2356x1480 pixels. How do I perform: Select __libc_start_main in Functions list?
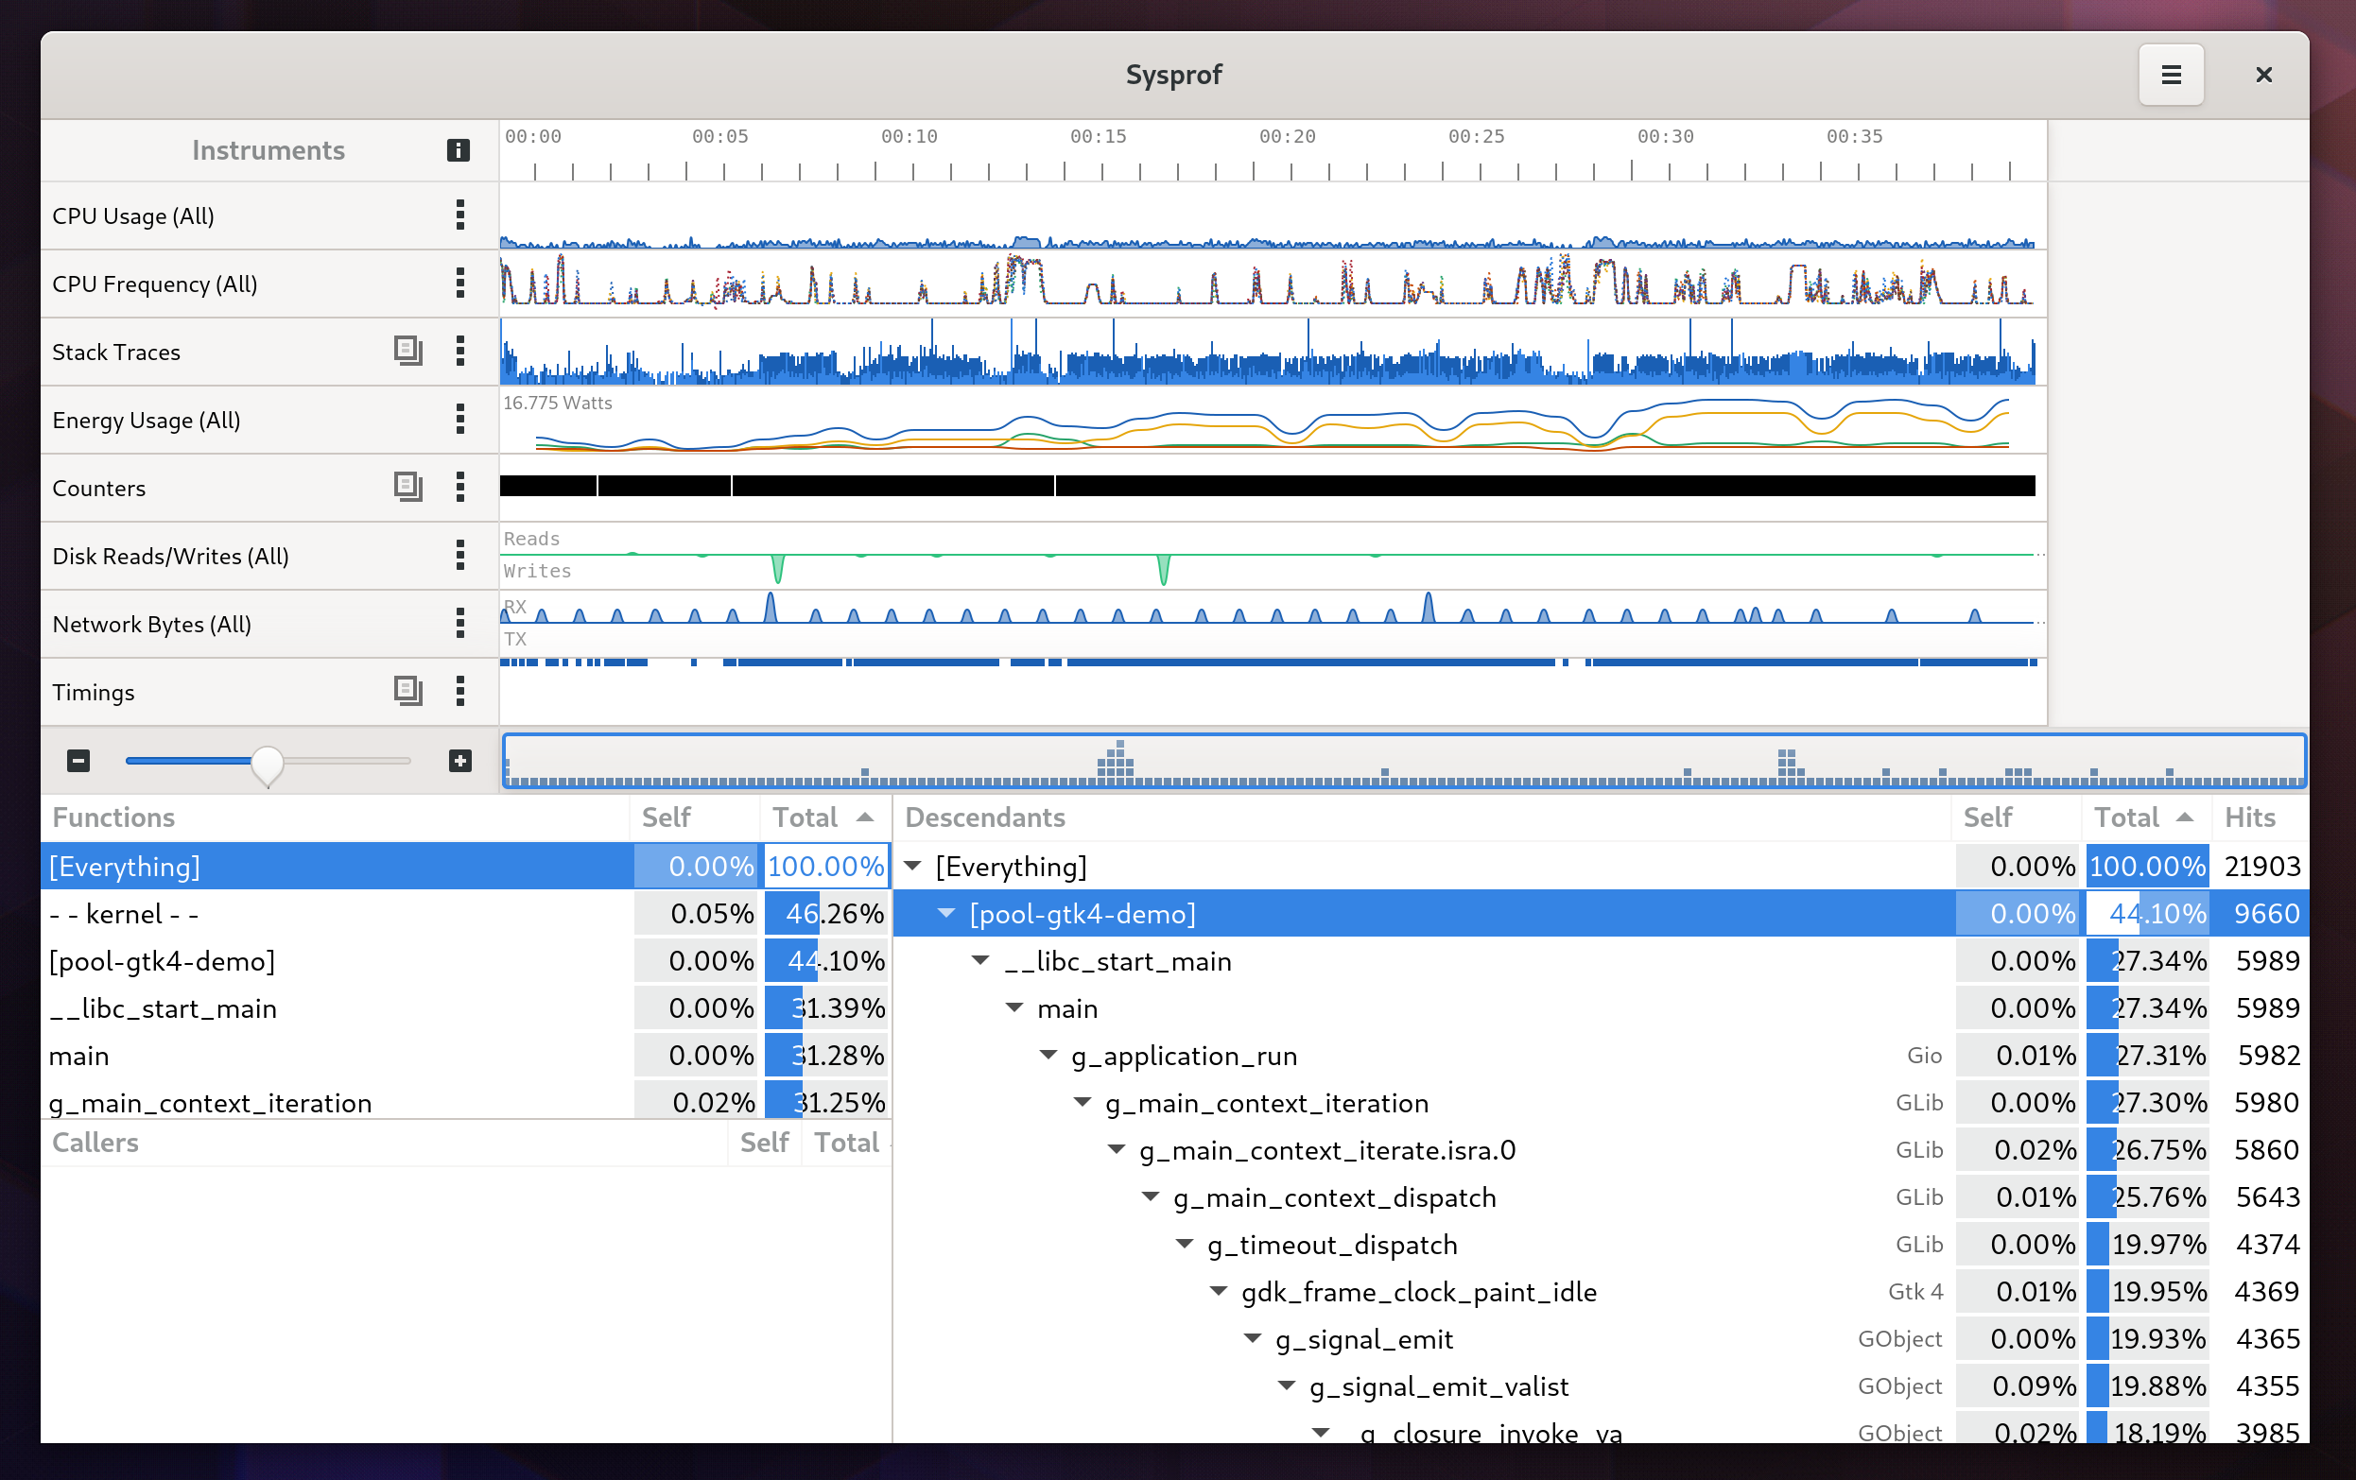click(x=466, y=1007)
